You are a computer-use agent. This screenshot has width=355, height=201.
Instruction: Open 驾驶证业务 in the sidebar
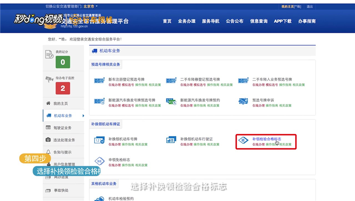tap(63, 128)
